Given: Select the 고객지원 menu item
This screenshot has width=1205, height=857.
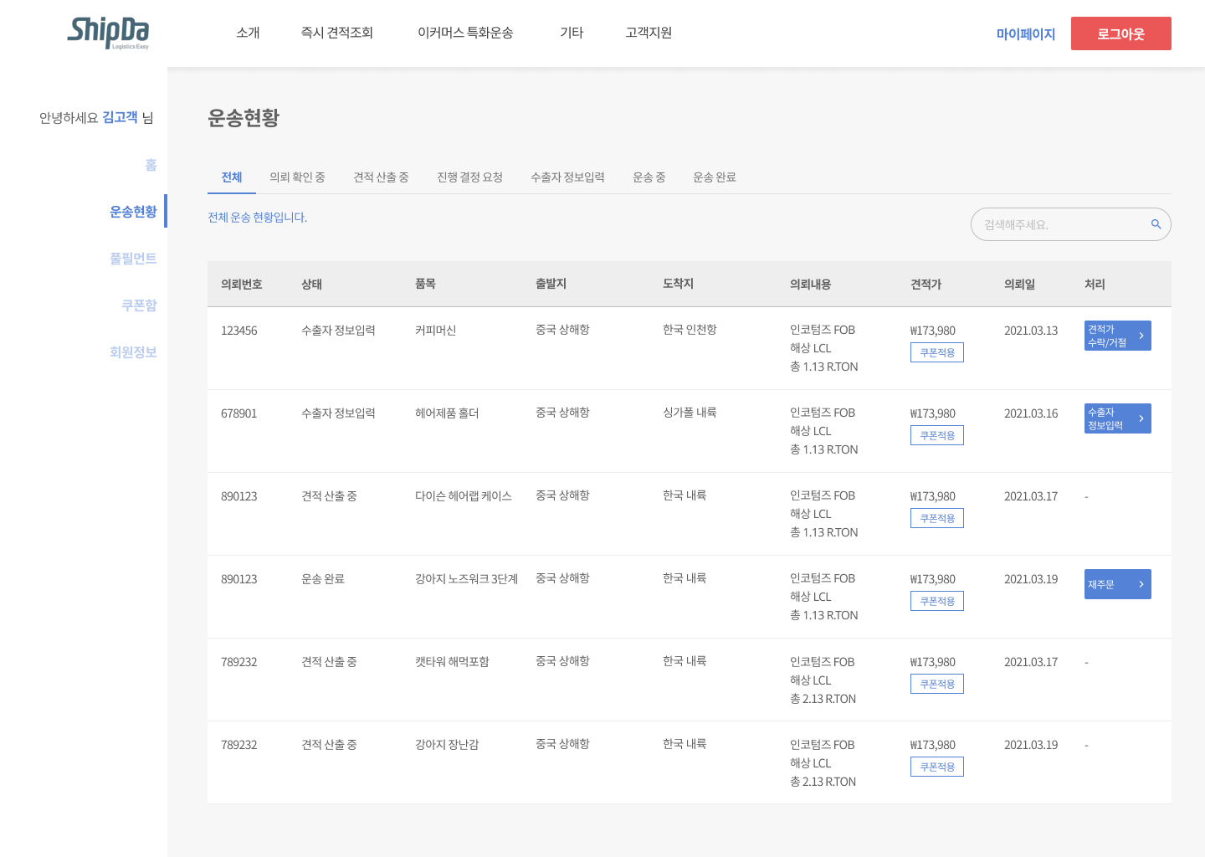Looking at the screenshot, I should tap(649, 33).
